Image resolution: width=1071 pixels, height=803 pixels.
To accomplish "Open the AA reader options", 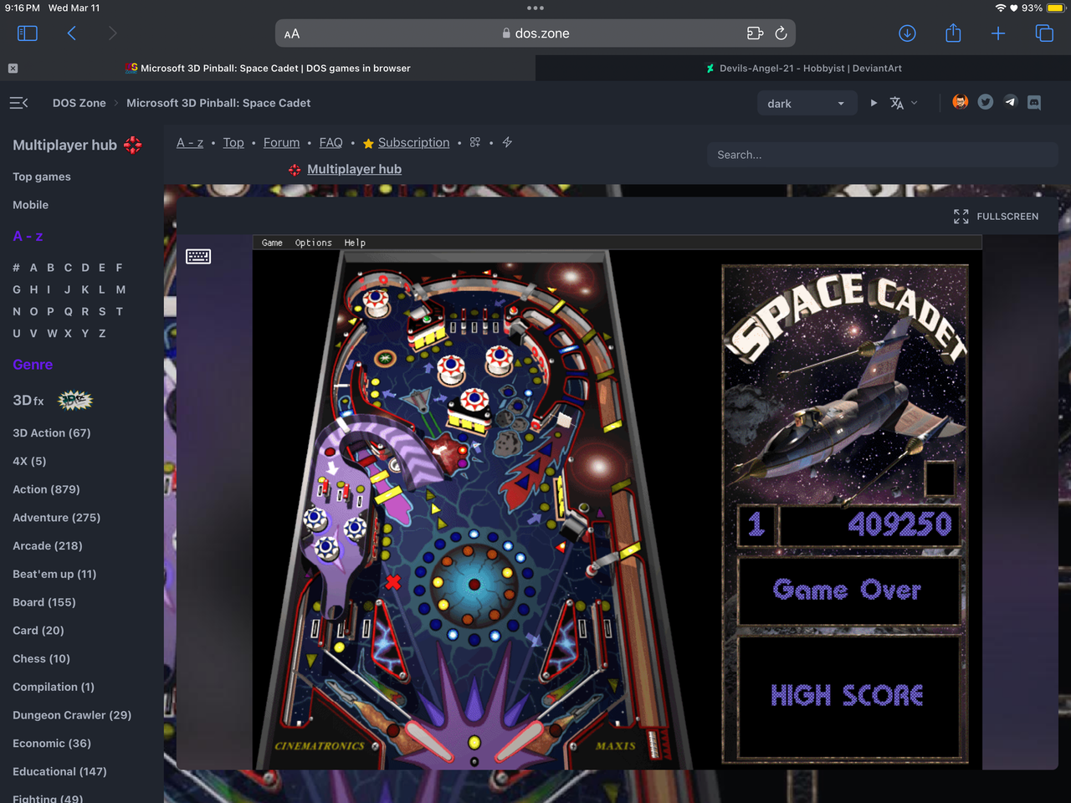I will tap(291, 34).
